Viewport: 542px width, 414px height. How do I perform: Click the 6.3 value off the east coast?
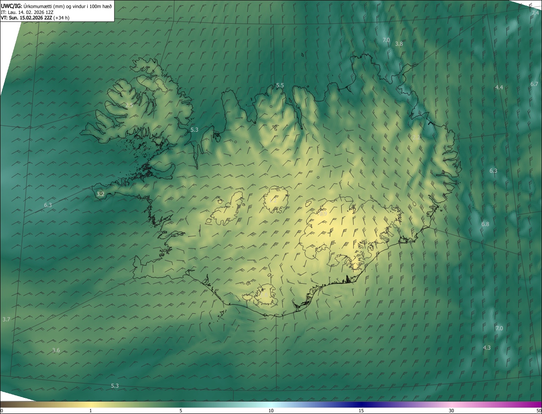point(493,171)
